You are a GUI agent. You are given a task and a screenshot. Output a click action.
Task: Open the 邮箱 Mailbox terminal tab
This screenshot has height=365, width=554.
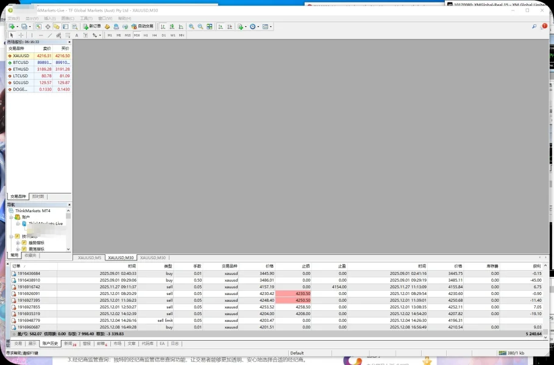point(102,344)
